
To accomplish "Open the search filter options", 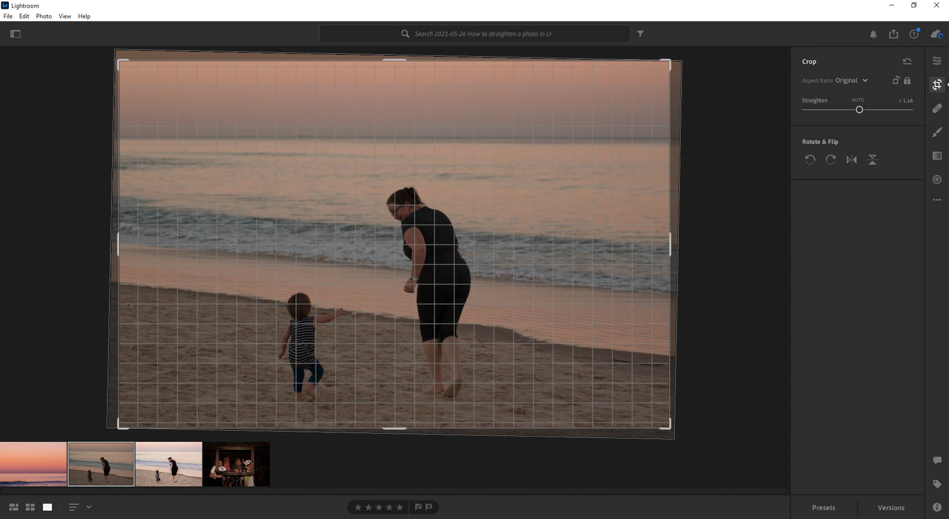I will [640, 34].
